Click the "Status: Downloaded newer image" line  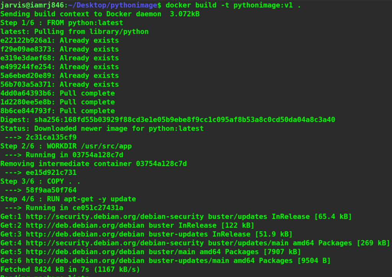102,129
